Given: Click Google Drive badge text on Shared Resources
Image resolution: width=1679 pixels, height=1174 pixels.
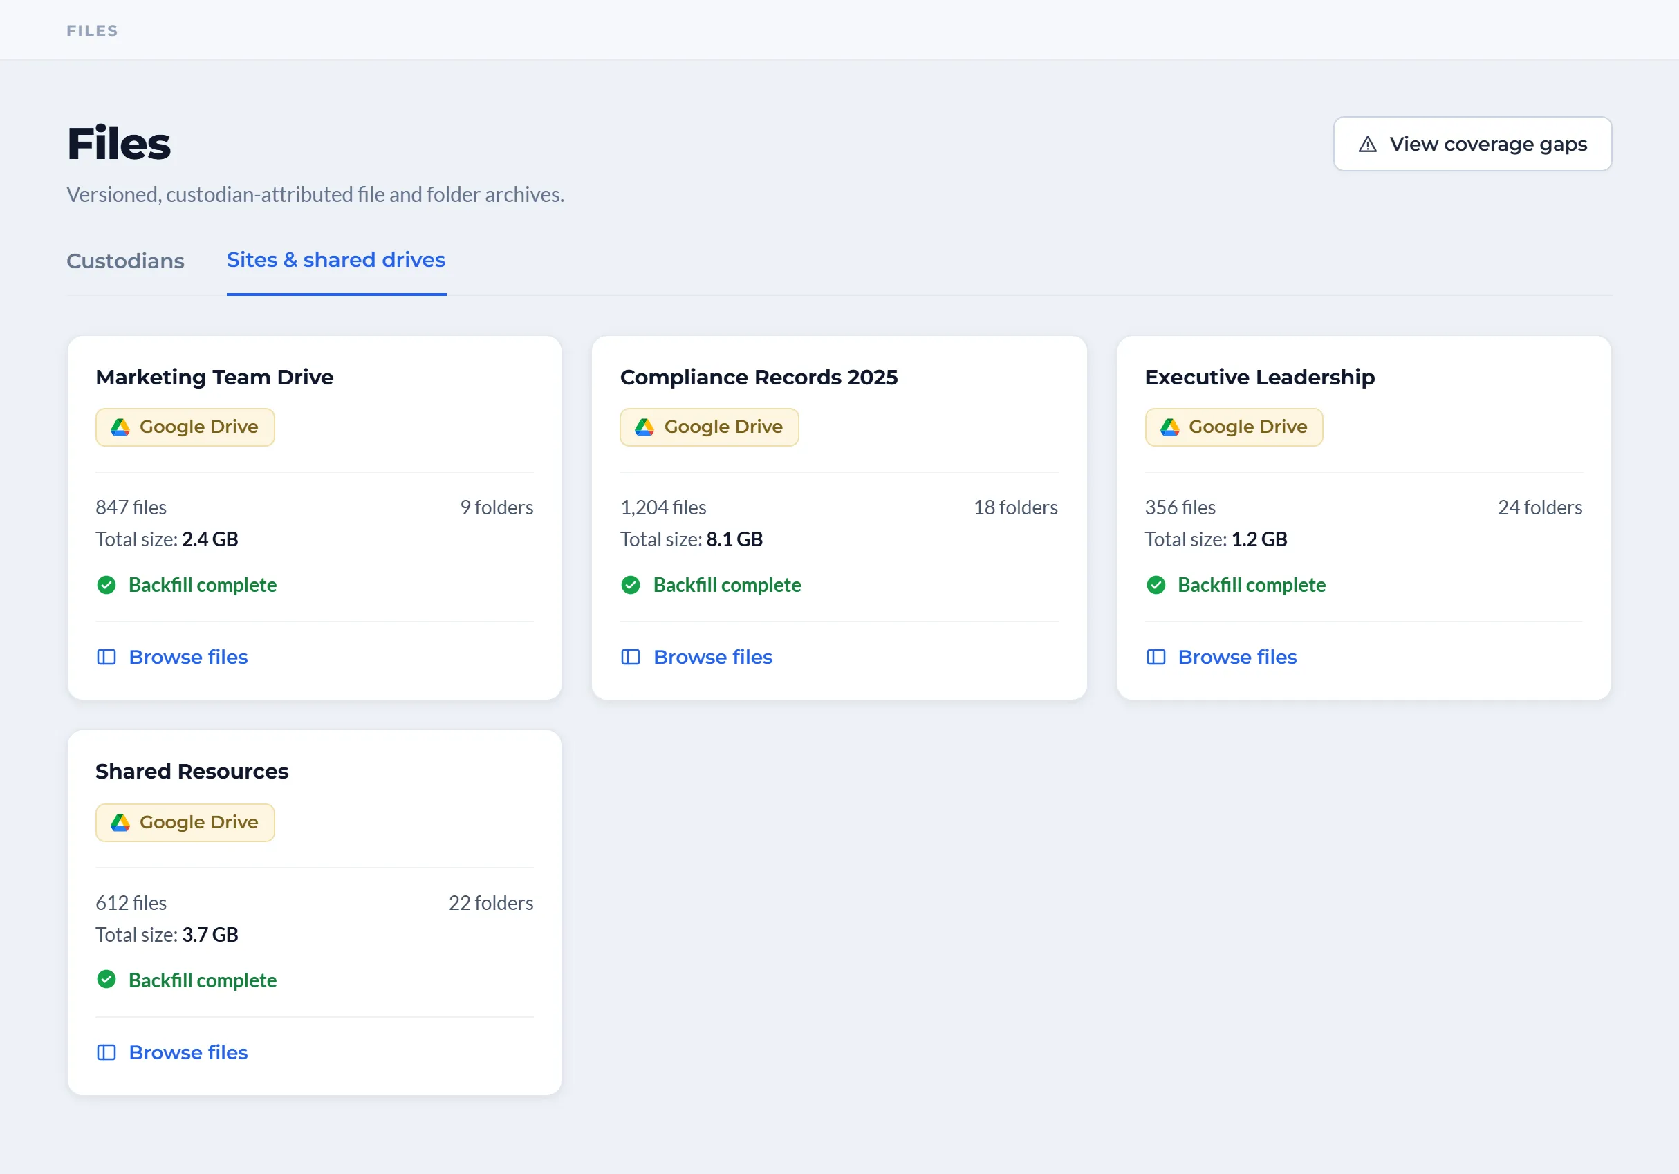Looking at the screenshot, I should [x=199, y=822].
